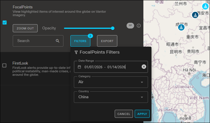Cancel the FocalPoints filters dialog
The image size is (210, 123).
pos(124,114)
